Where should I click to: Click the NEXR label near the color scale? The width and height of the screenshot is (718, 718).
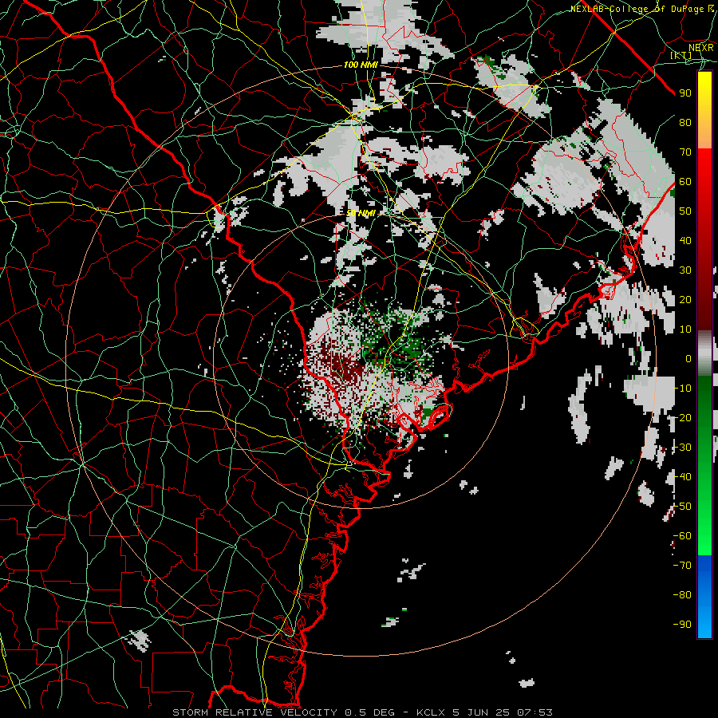click(701, 47)
